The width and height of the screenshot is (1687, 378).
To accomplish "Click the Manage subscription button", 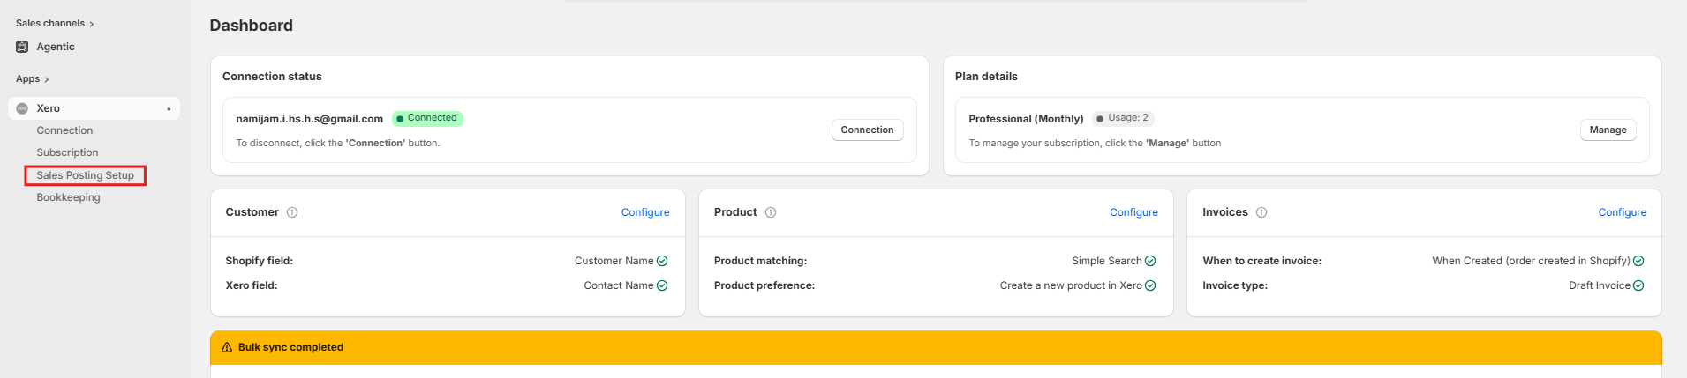I will [1608, 130].
